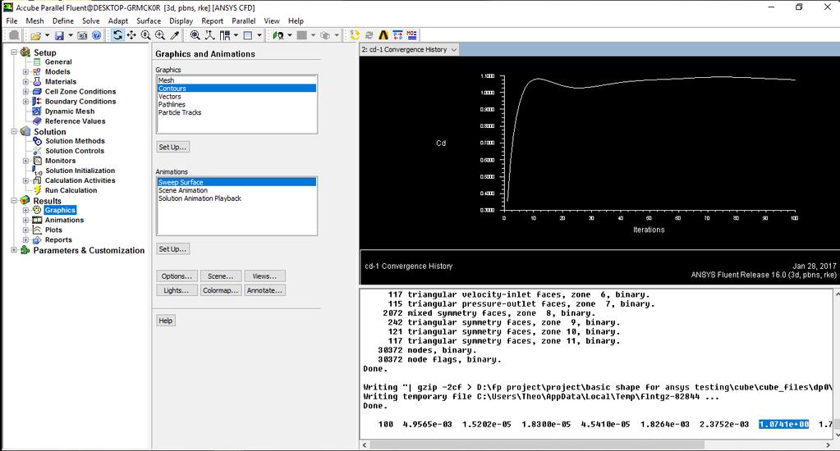Click the Options... button
Screen dimensions: 840x451
(177, 276)
